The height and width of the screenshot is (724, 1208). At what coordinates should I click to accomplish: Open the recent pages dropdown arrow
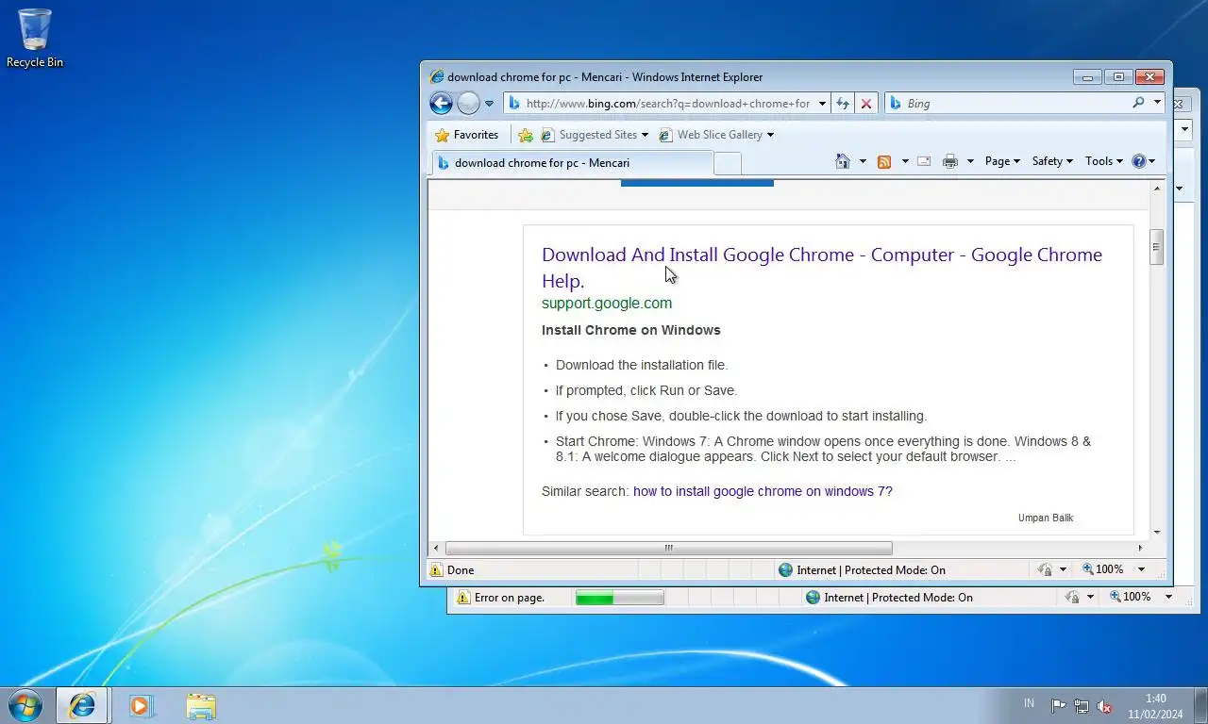pos(489,104)
